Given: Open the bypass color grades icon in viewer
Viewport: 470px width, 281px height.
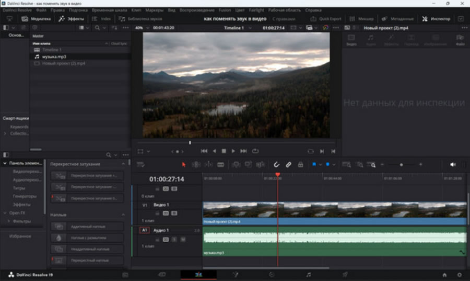Looking at the screenshot, I should pos(325,28).
